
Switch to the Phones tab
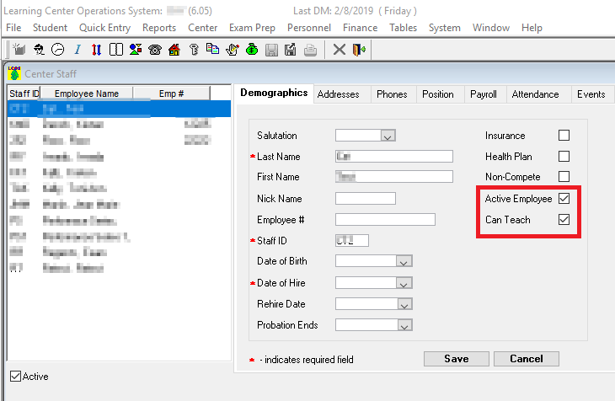392,94
